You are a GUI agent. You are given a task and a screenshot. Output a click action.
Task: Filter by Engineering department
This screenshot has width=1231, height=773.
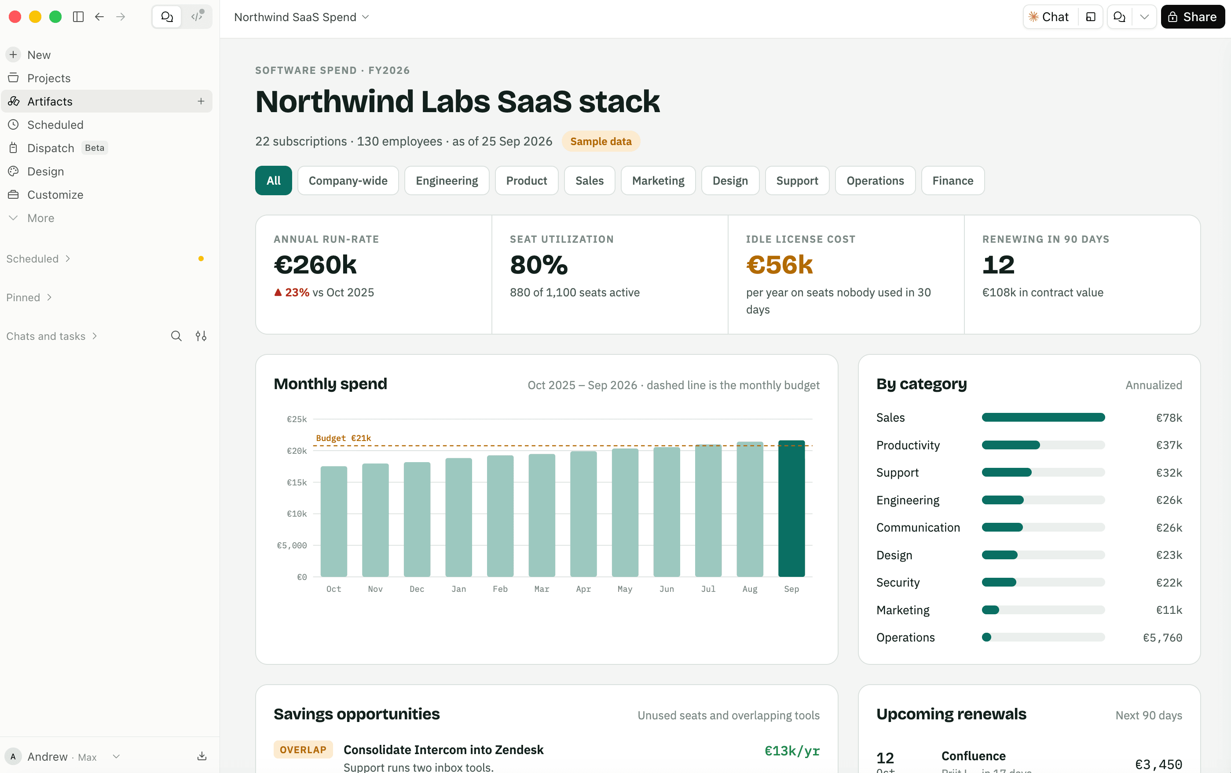point(446,180)
